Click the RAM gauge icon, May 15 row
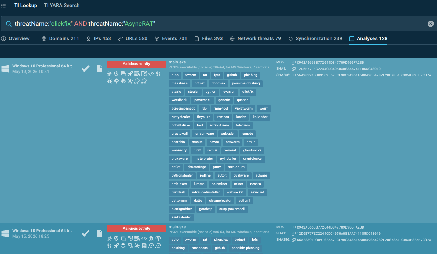 click(x=158, y=246)
